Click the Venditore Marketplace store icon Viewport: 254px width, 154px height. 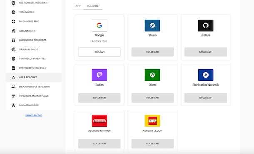click(13, 96)
